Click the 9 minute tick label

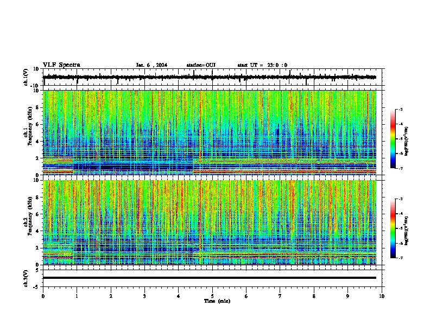click(x=347, y=296)
